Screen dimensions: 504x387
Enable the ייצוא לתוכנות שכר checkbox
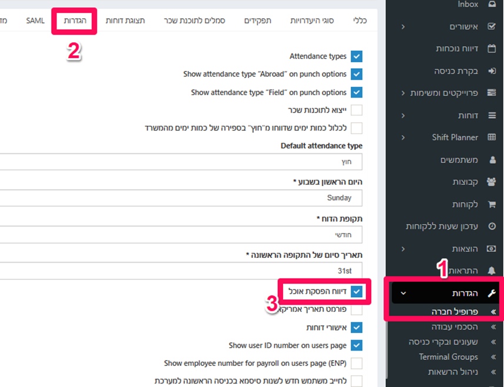[357, 110]
